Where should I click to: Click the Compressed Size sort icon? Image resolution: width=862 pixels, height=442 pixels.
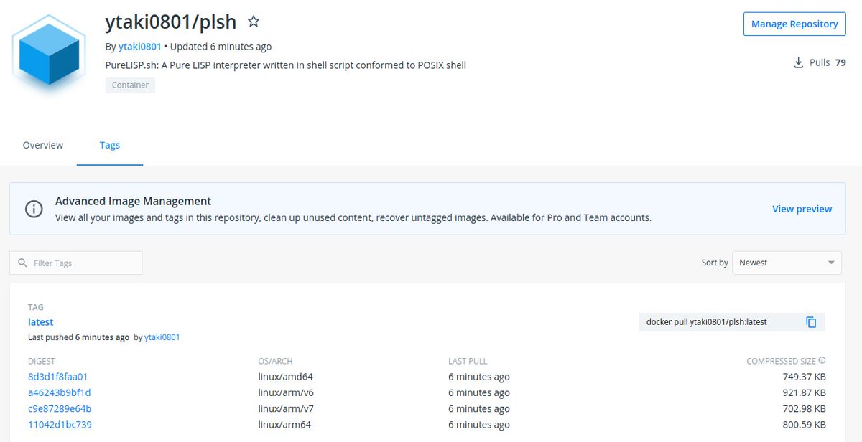[823, 361]
